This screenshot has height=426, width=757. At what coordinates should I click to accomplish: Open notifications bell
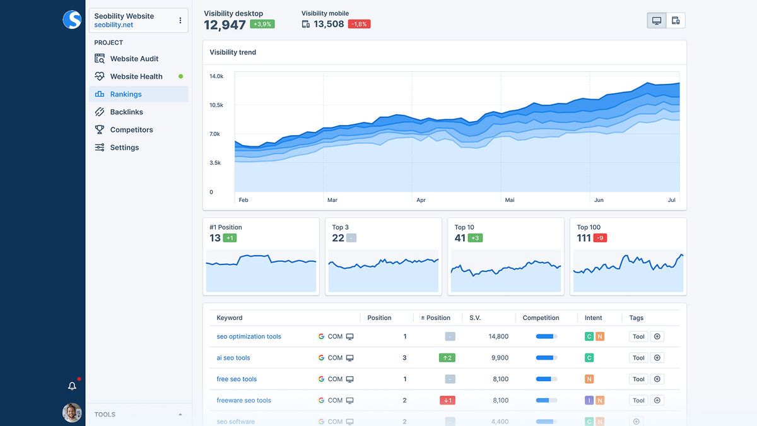click(x=72, y=386)
